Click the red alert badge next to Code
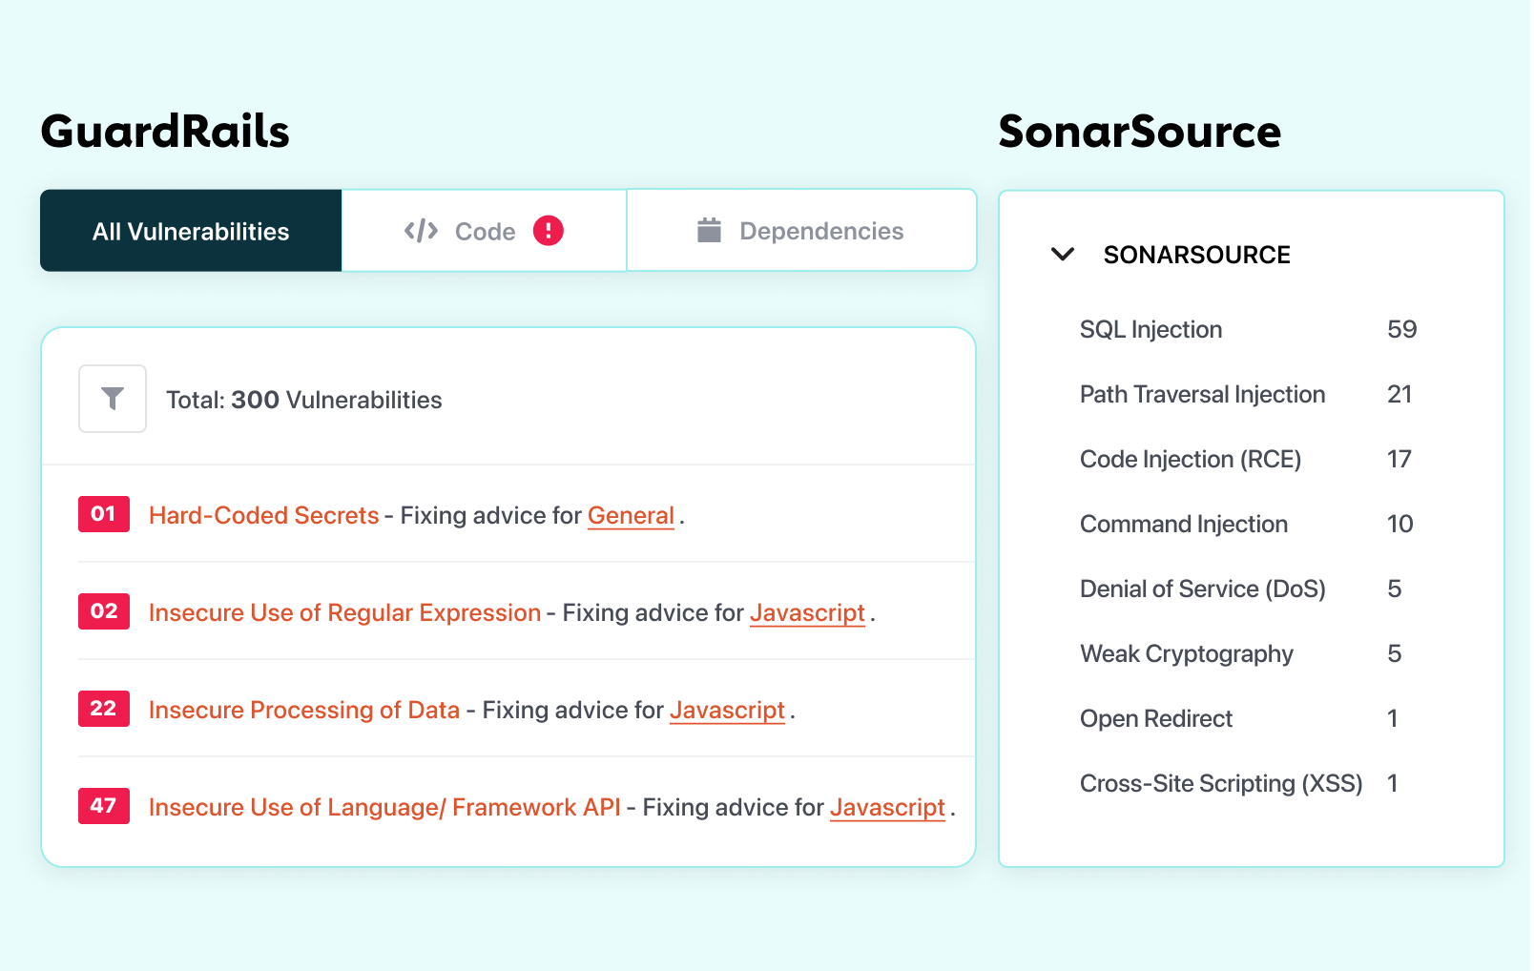 (x=547, y=230)
